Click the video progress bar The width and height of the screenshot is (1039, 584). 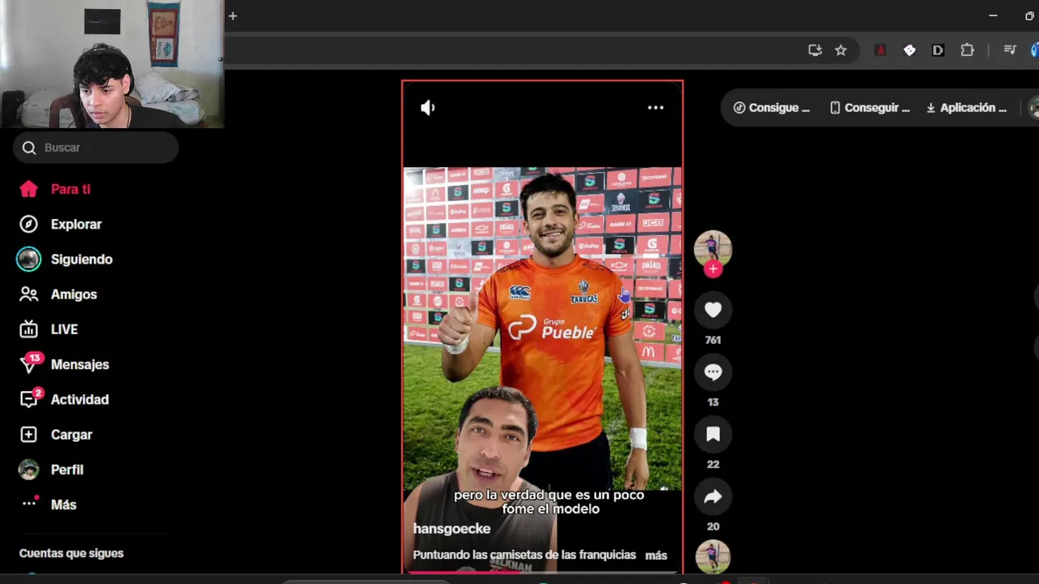(x=542, y=572)
